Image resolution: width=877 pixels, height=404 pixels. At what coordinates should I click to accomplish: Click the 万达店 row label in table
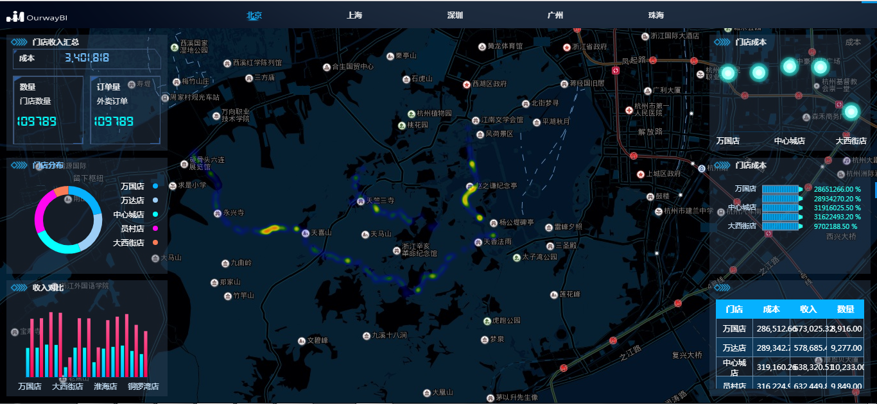point(734,348)
